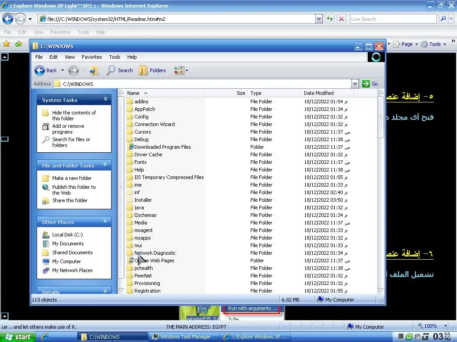Viewport: 457px width, 342px height.
Task: Collapse the System Tasks panel
Action: pos(105,99)
